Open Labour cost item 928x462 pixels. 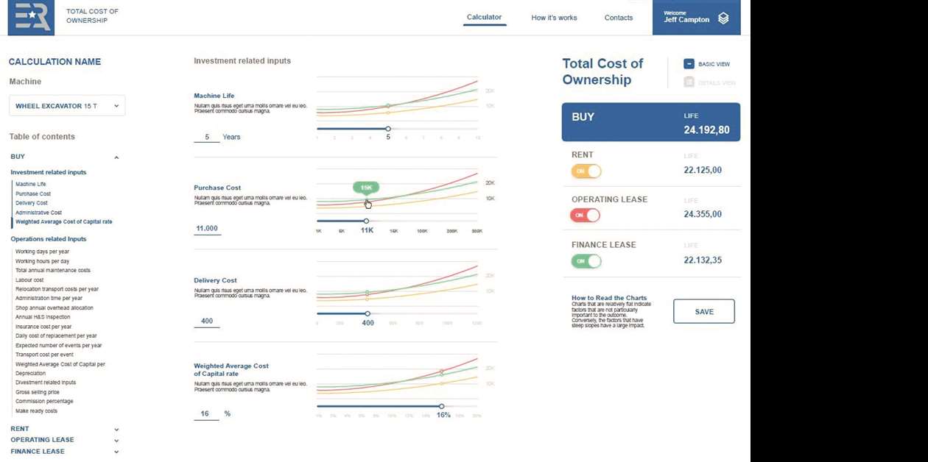pos(29,280)
